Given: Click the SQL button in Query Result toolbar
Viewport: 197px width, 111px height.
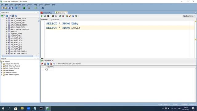Looking at the screenshot, I should pos(54,64).
